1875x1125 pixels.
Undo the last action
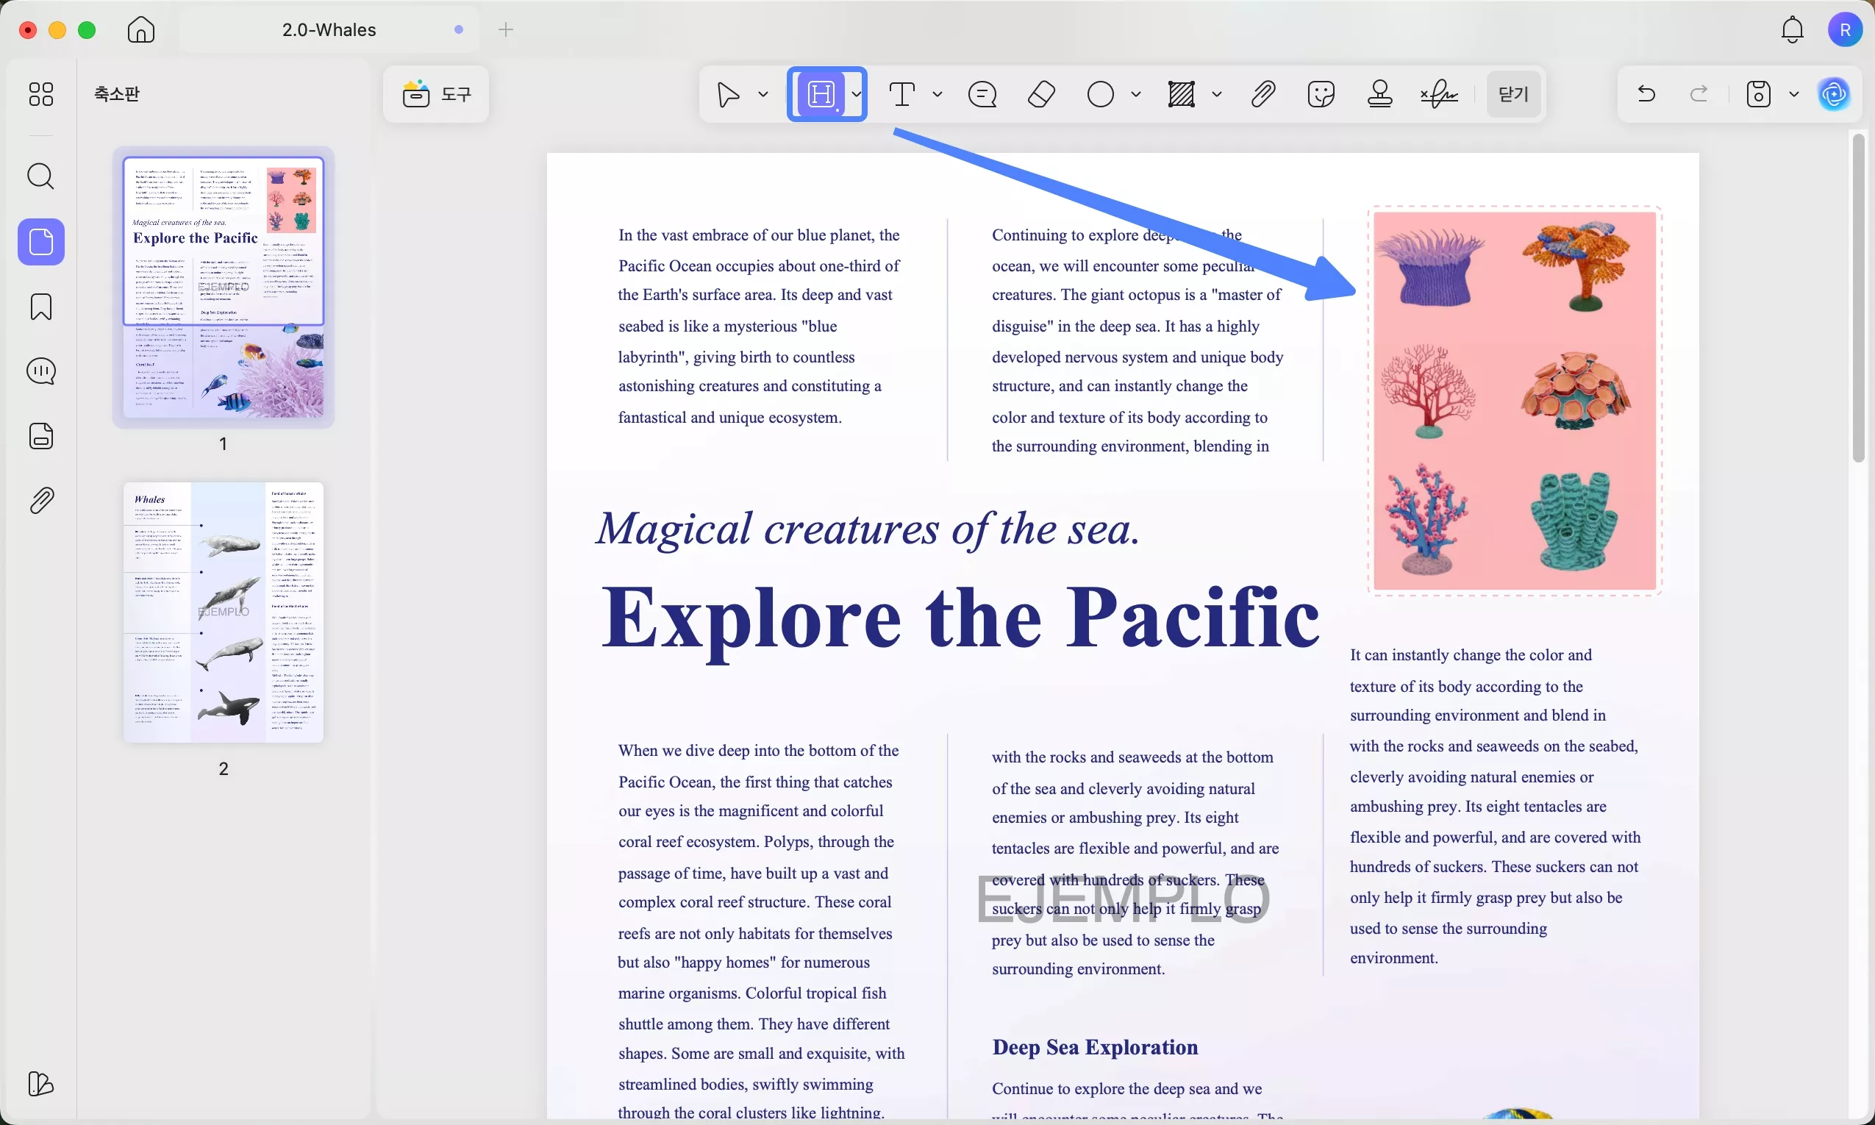pyautogui.click(x=1646, y=94)
